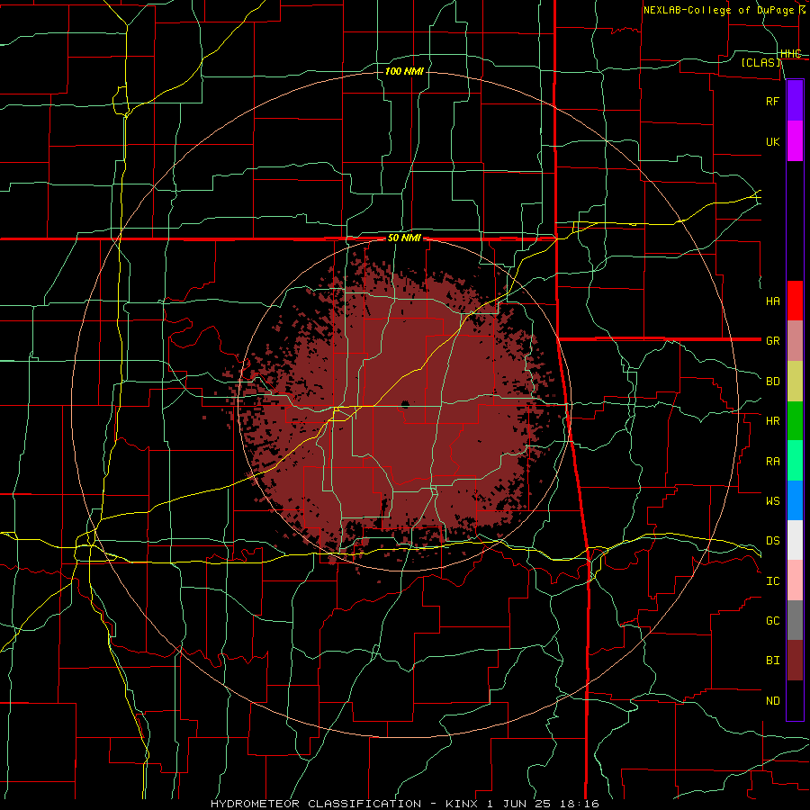Click the BI legend label
The height and width of the screenshot is (810, 810).
(x=773, y=661)
